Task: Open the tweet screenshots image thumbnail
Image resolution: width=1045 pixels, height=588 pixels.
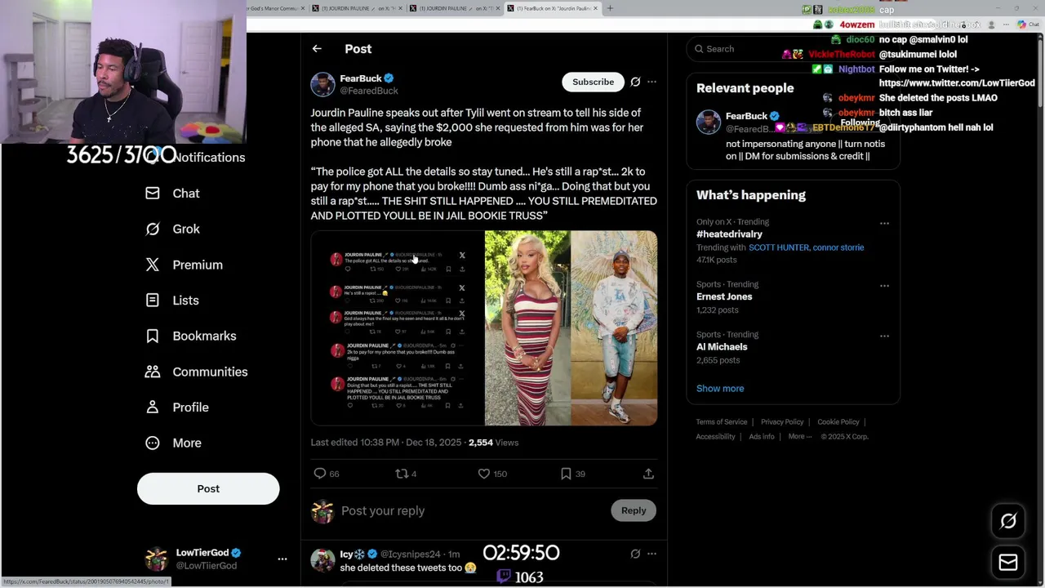Action: tap(398, 328)
